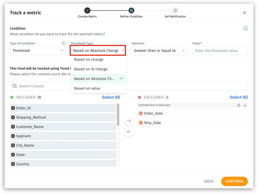
Task: Click Select All for included columns
Action: point(111,97)
